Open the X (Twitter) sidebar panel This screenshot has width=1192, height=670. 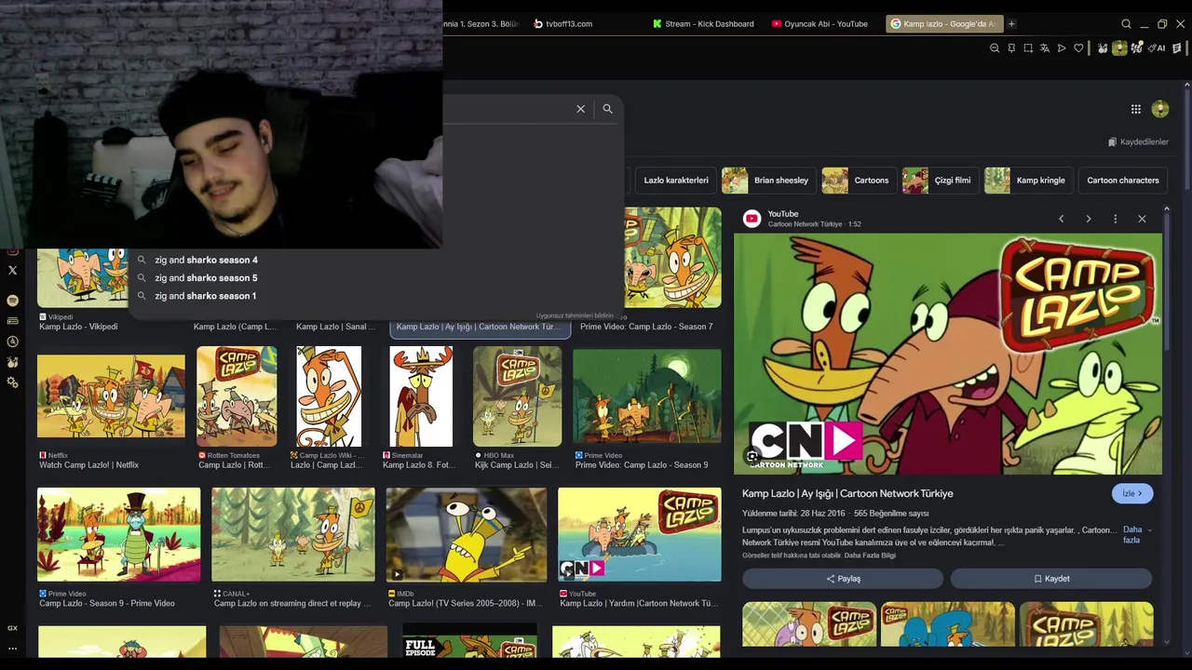(12, 271)
